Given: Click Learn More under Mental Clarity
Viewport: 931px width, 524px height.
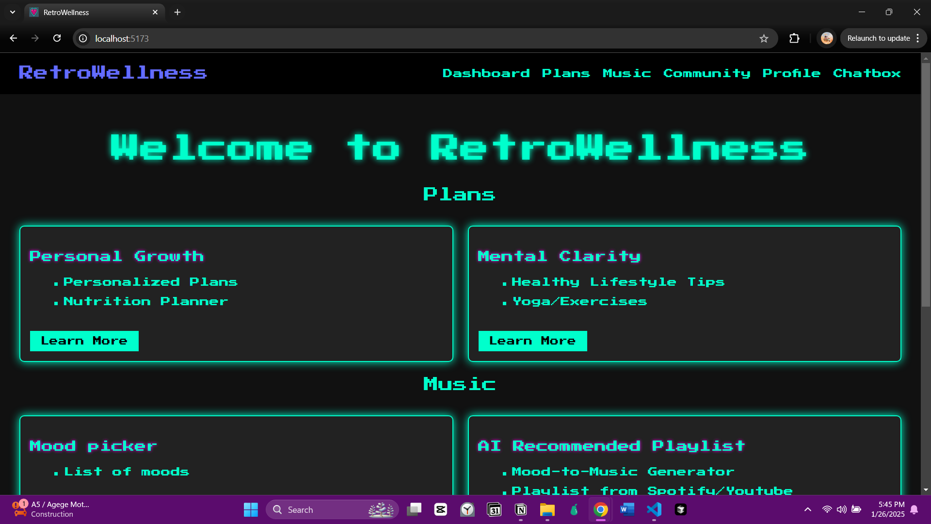Looking at the screenshot, I should (x=532, y=341).
